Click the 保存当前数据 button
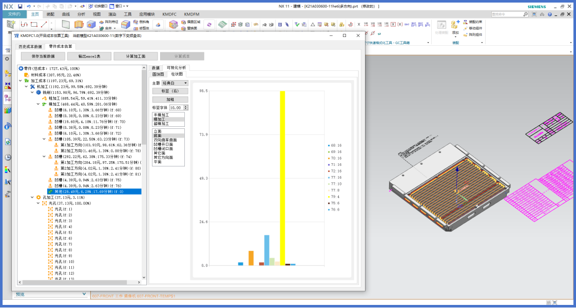The image size is (576, 308). point(43,56)
